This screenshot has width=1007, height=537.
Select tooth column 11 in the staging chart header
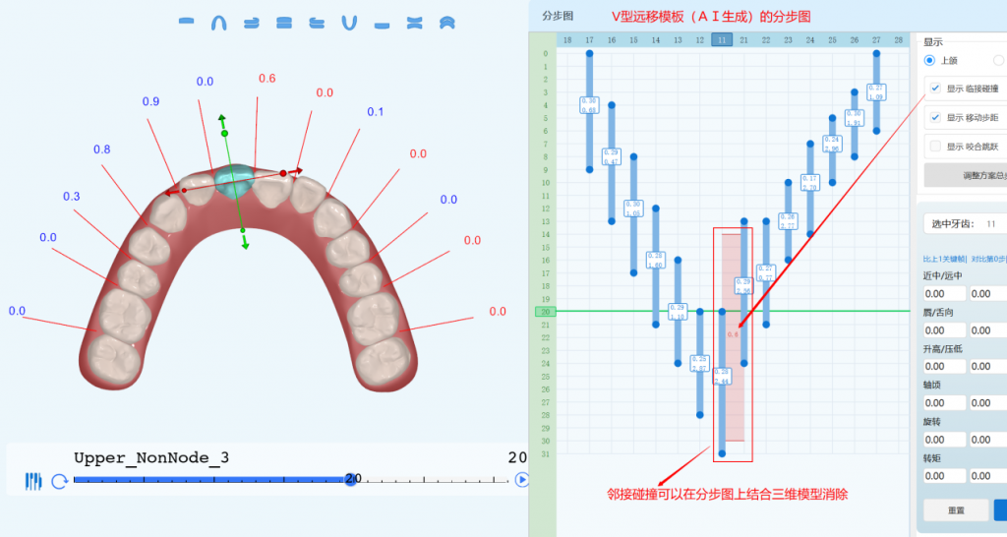click(x=722, y=39)
